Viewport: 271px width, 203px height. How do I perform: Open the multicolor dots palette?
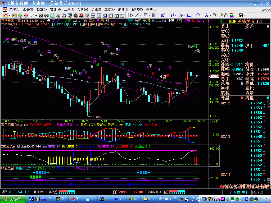coord(233,15)
